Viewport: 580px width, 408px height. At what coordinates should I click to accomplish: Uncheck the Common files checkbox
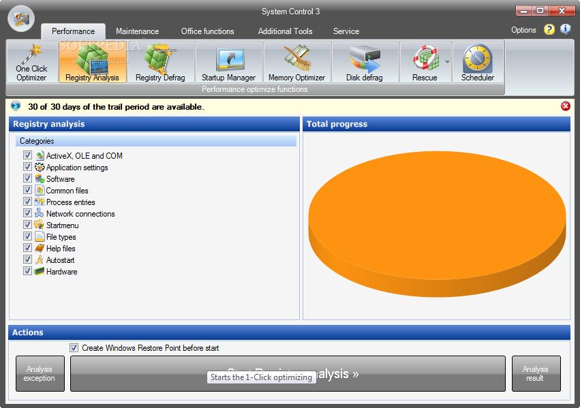[27, 190]
